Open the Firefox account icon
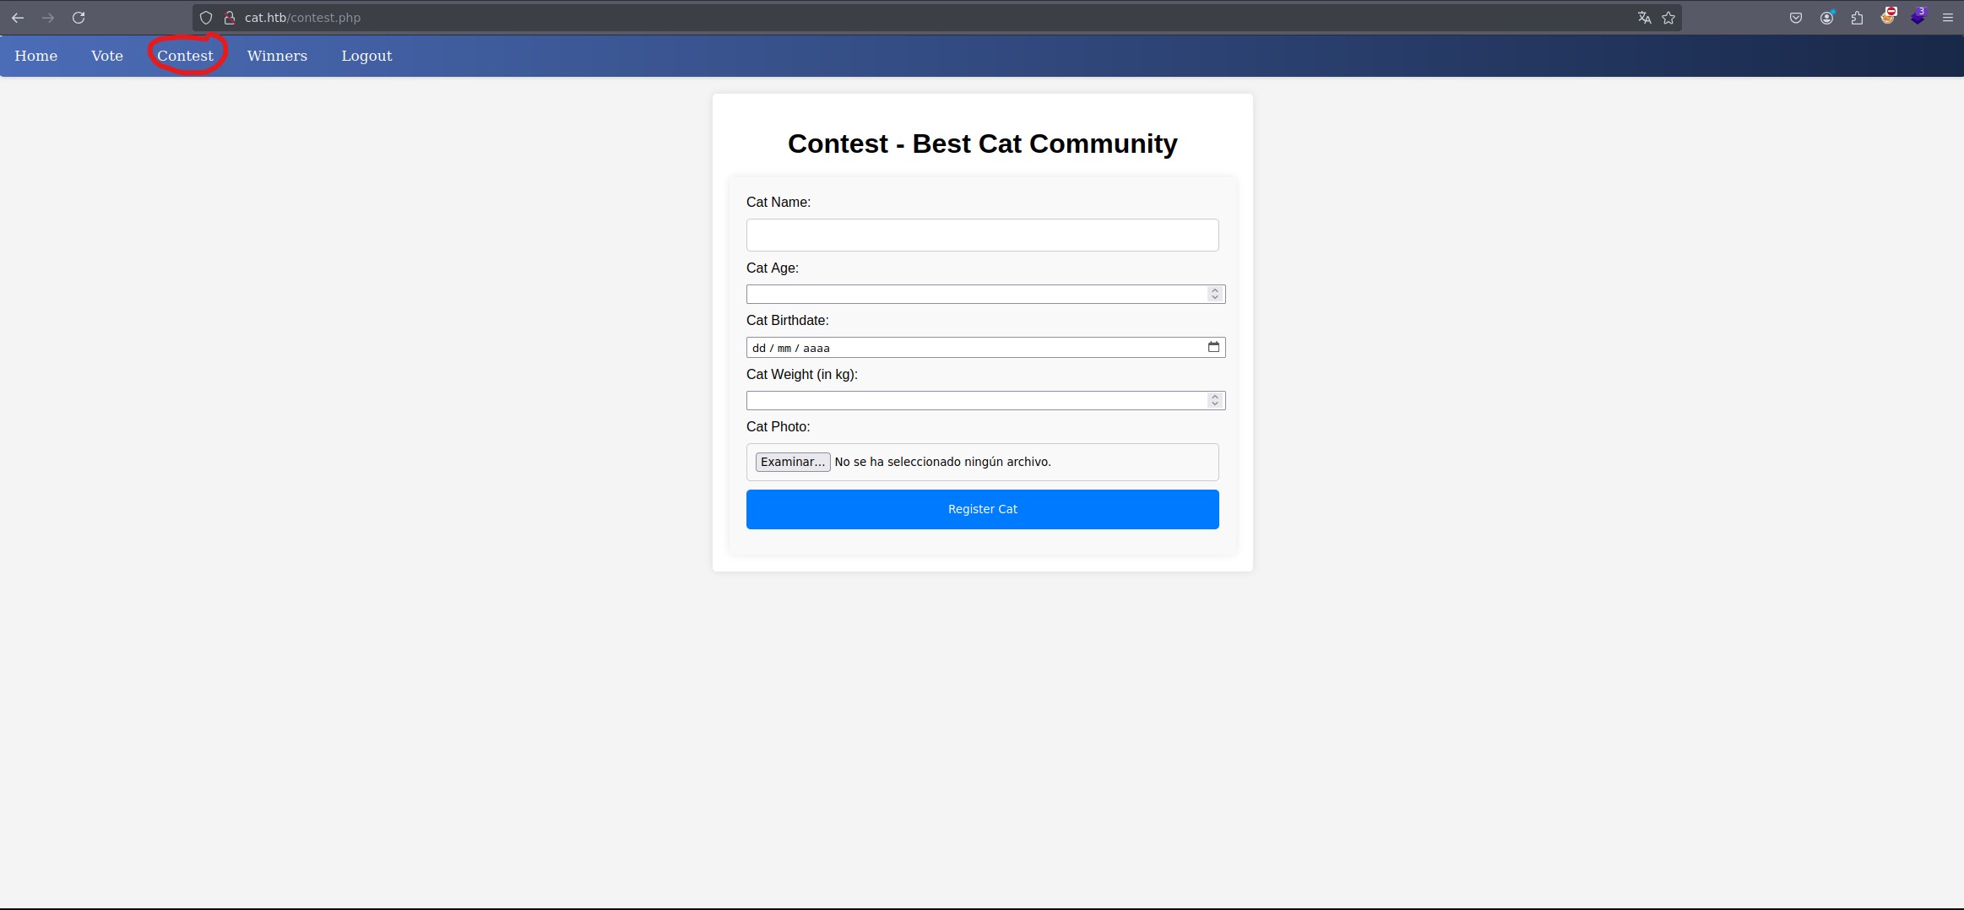Screen dimensions: 1964x910 tap(1826, 18)
